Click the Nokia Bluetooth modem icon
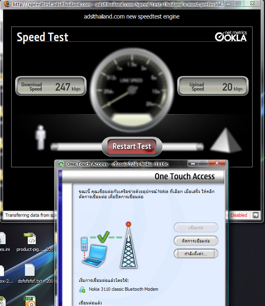Screen dimensions: 265x306 (82, 290)
